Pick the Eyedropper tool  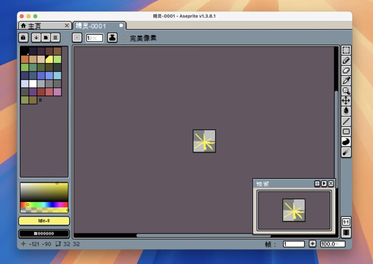pyautogui.click(x=346, y=81)
